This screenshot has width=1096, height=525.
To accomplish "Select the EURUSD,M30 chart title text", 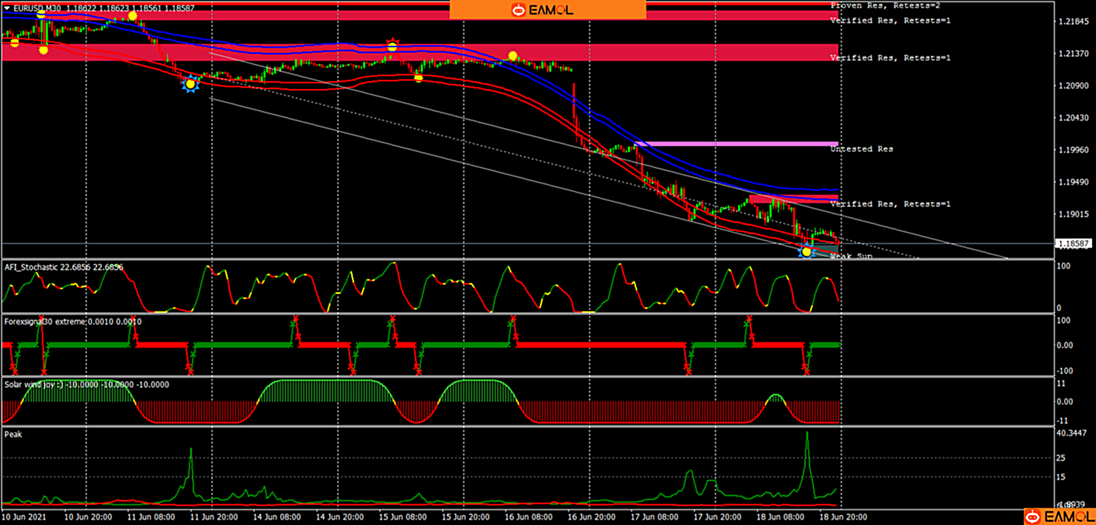I will point(37,9).
